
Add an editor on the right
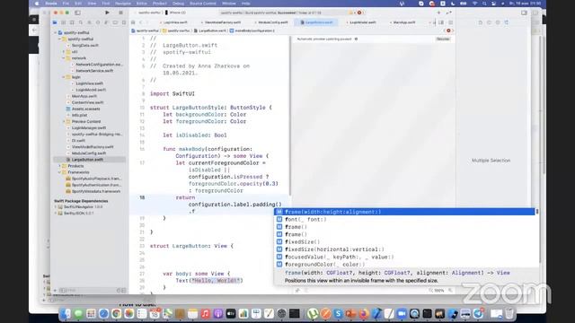[450, 22]
